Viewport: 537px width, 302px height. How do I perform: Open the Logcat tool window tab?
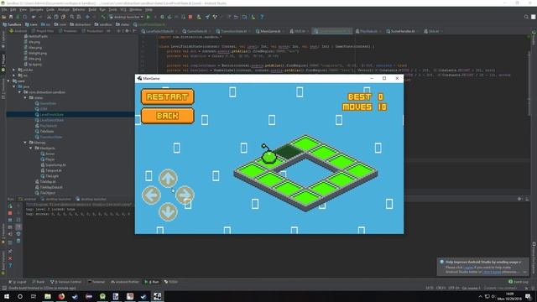(x=18, y=282)
